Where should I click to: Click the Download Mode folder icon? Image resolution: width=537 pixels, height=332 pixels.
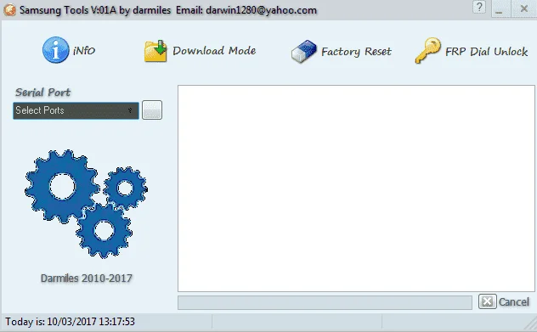click(155, 51)
